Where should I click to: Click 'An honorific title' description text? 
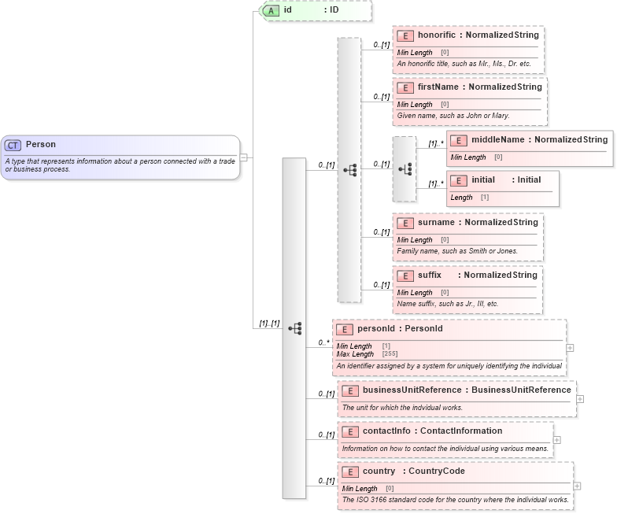coord(464,64)
